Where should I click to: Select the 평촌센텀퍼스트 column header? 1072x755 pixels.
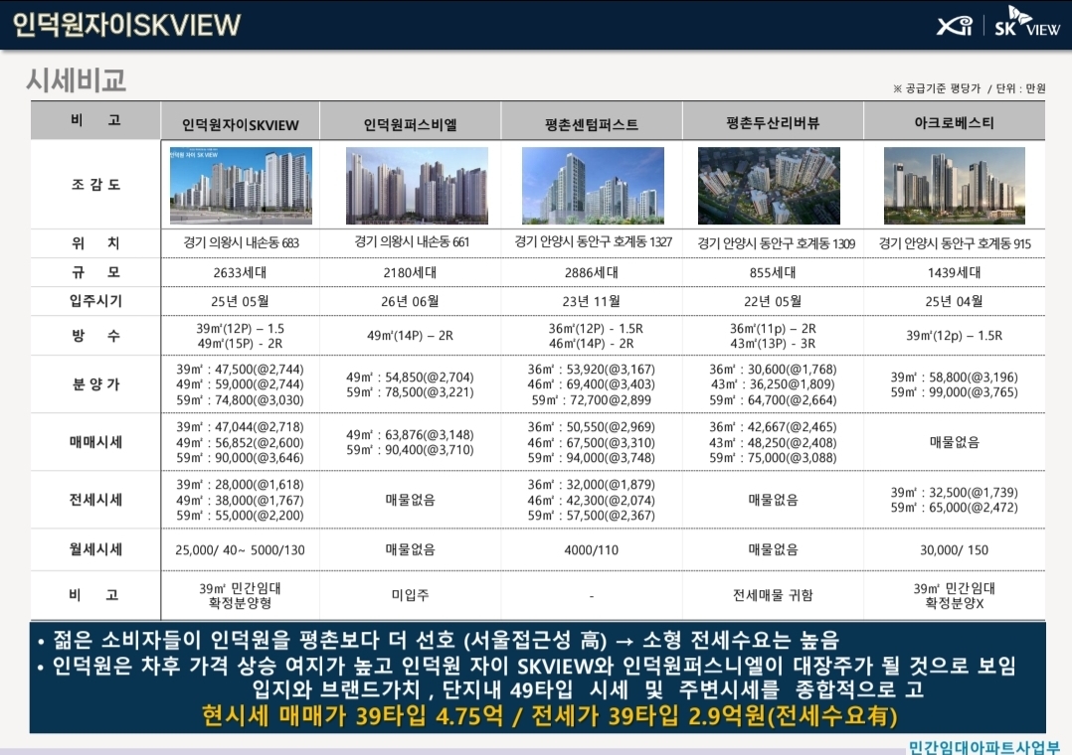tap(592, 124)
